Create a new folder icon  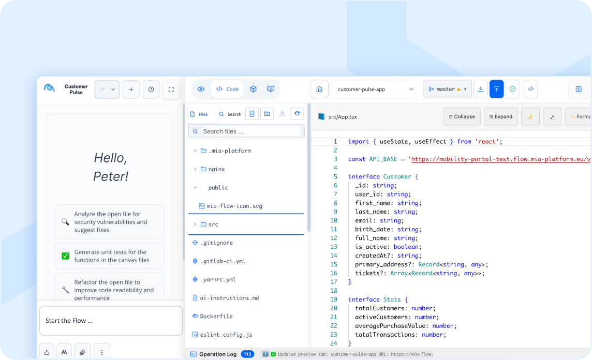tap(267, 114)
